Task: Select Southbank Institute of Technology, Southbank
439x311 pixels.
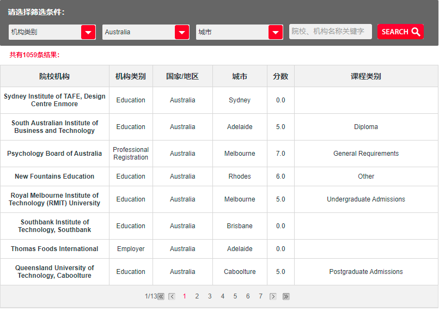Action: 54,226
